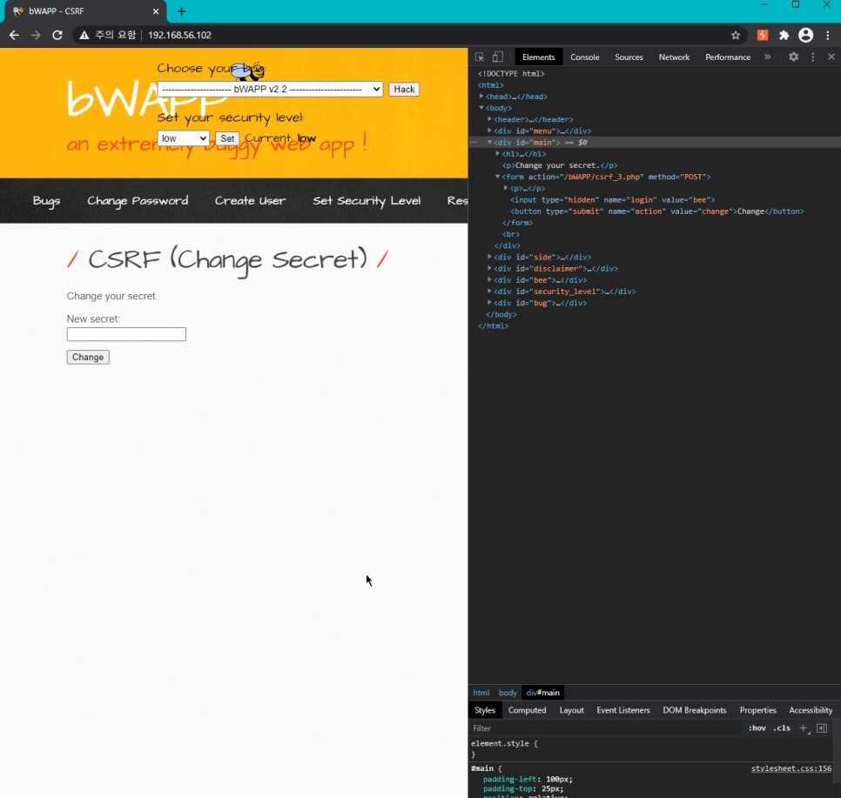
Task: Open the Properties pane tab
Action: 758,710
